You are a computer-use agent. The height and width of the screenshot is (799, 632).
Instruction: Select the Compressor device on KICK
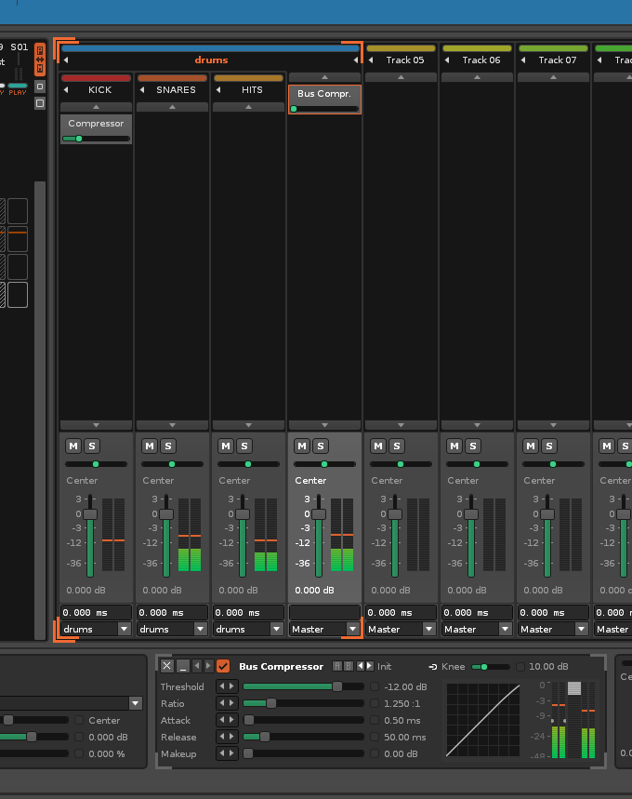[96, 124]
